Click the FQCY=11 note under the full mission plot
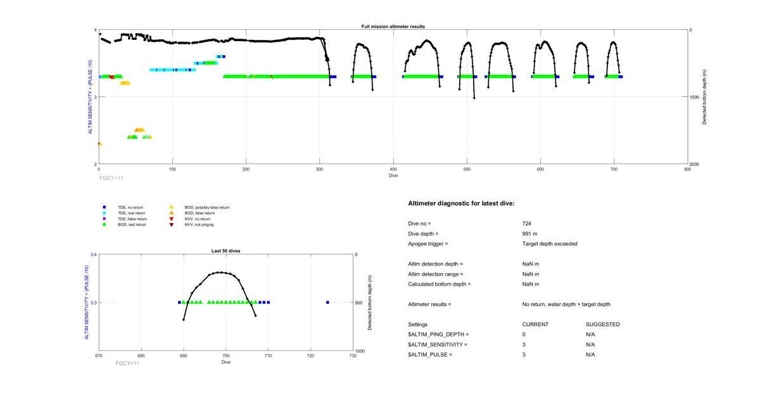 point(111,178)
